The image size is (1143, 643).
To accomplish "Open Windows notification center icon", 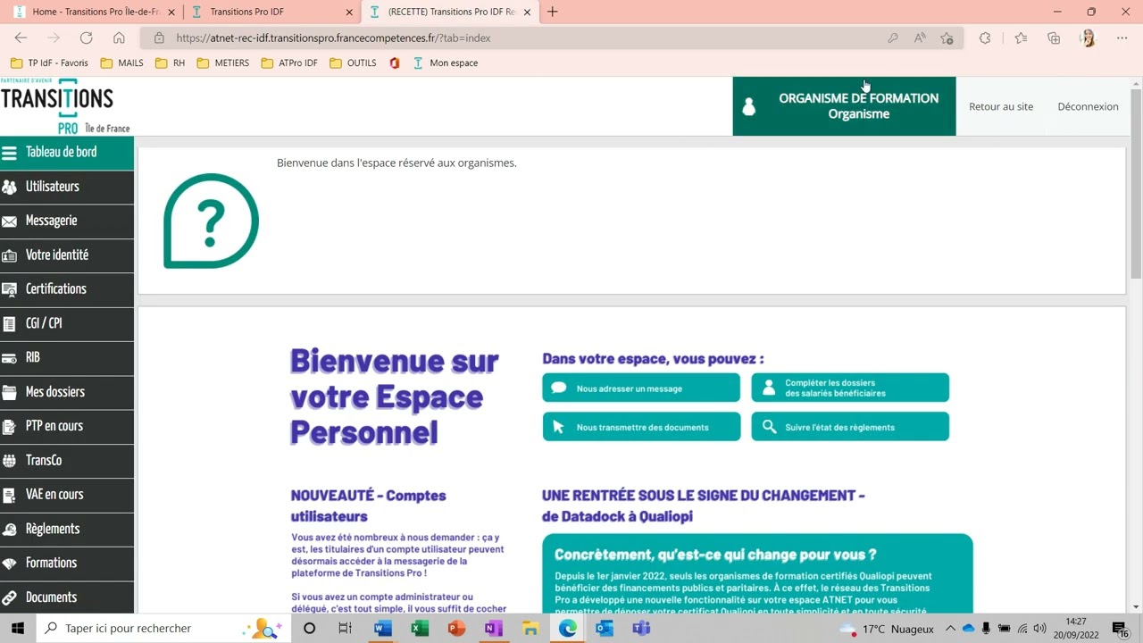I will (1121, 629).
